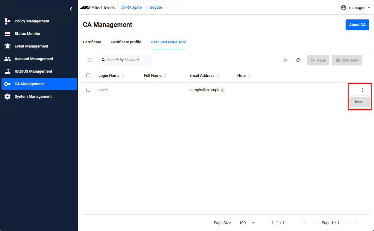Click the magnifier search icon

tap(104, 60)
